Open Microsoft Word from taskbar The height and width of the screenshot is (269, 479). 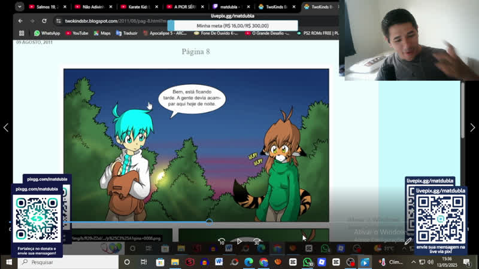[219, 262]
